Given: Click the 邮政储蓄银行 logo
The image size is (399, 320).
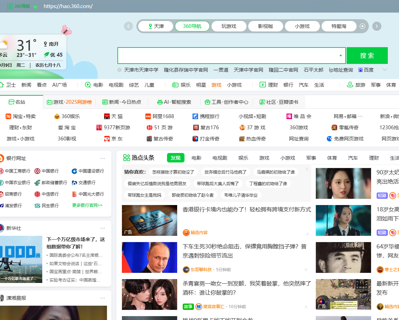Looking at the screenshot, I should pos(37,183).
